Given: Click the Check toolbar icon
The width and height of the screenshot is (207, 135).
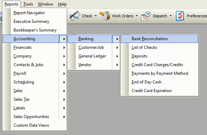Looking at the screenshot, I should [75, 16].
